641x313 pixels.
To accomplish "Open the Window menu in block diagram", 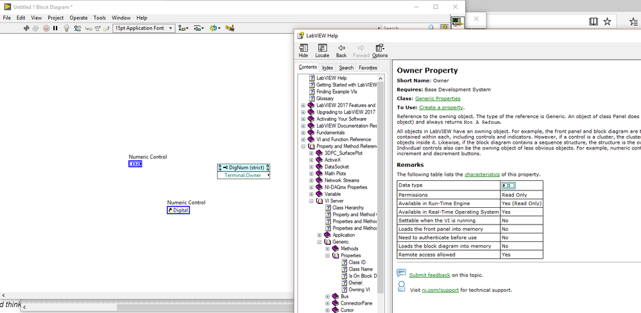I will pos(121,18).
